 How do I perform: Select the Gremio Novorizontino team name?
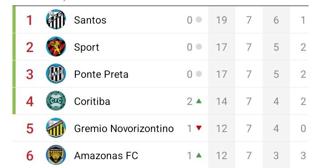[124, 128]
